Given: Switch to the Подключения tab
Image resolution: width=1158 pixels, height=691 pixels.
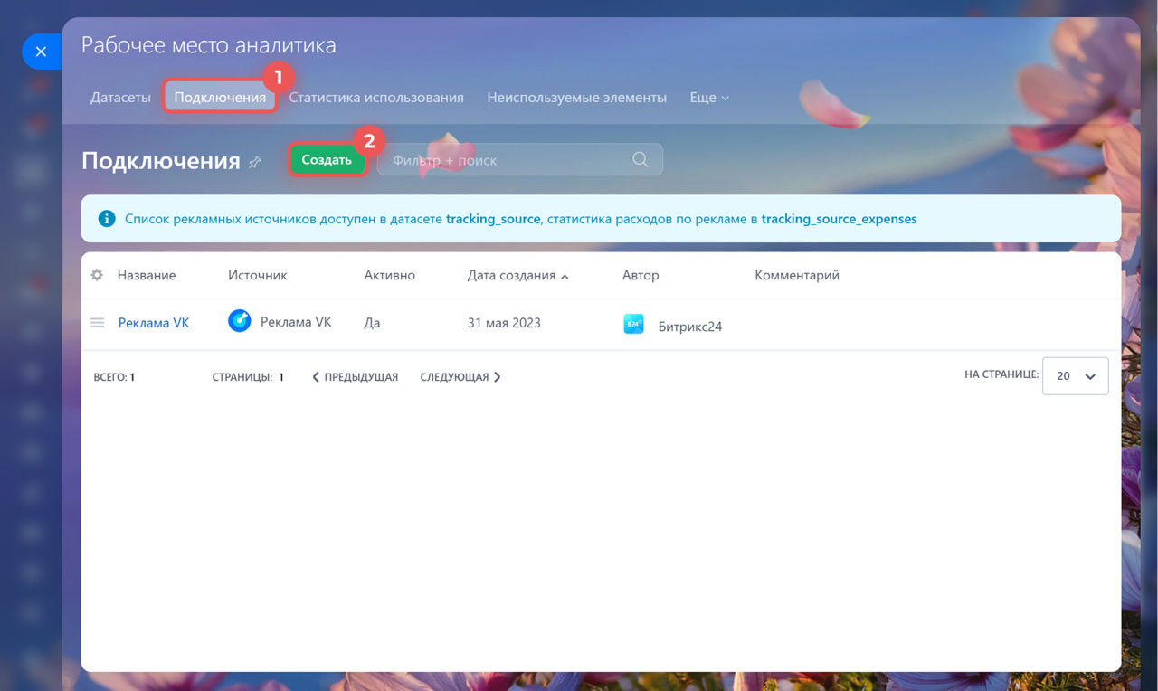Looking at the screenshot, I should (x=220, y=97).
